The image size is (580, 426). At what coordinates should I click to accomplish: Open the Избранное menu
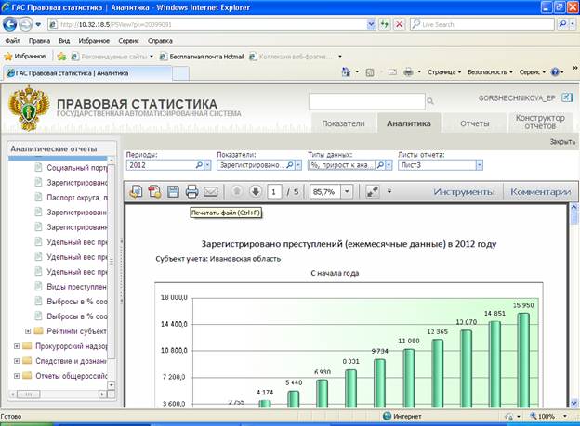point(94,41)
